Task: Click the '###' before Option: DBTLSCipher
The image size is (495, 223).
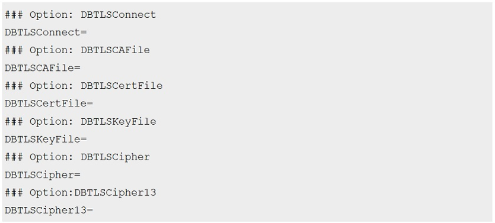Action: click(14, 157)
